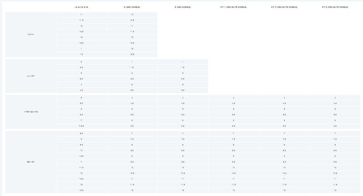Click first Senior Fit 3 size cell
This screenshot has height=196, width=363.
coord(335,133)
